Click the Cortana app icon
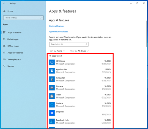 point(52,105)
